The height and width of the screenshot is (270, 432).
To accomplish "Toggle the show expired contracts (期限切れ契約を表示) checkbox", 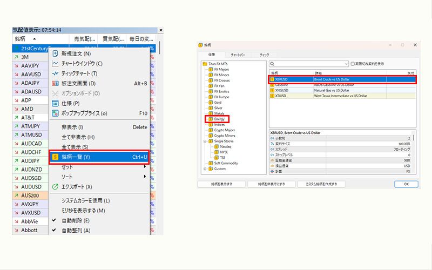I will click(x=353, y=64).
